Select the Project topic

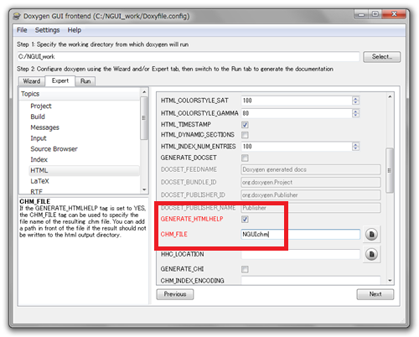pos(41,106)
